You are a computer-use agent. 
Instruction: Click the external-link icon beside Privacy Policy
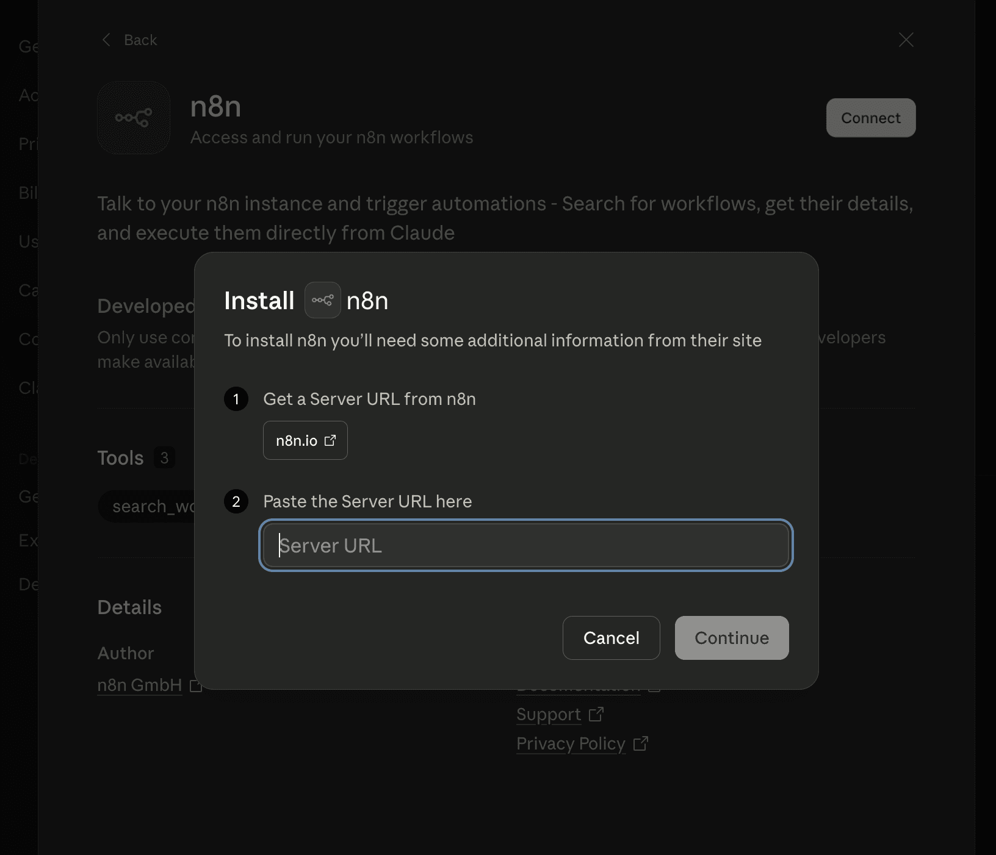pos(641,743)
